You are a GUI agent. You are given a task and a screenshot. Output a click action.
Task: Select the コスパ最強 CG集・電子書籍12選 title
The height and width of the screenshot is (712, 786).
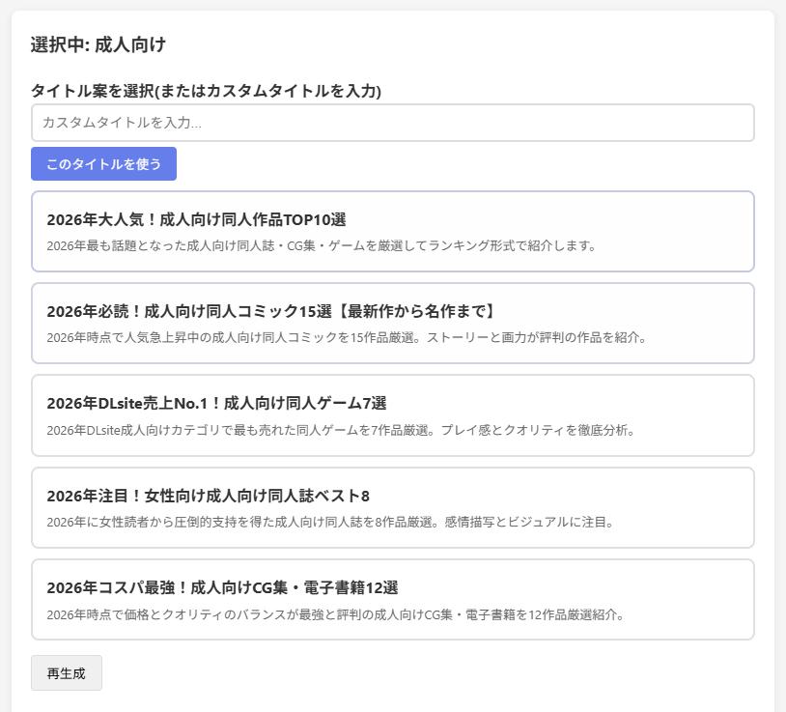click(x=222, y=587)
